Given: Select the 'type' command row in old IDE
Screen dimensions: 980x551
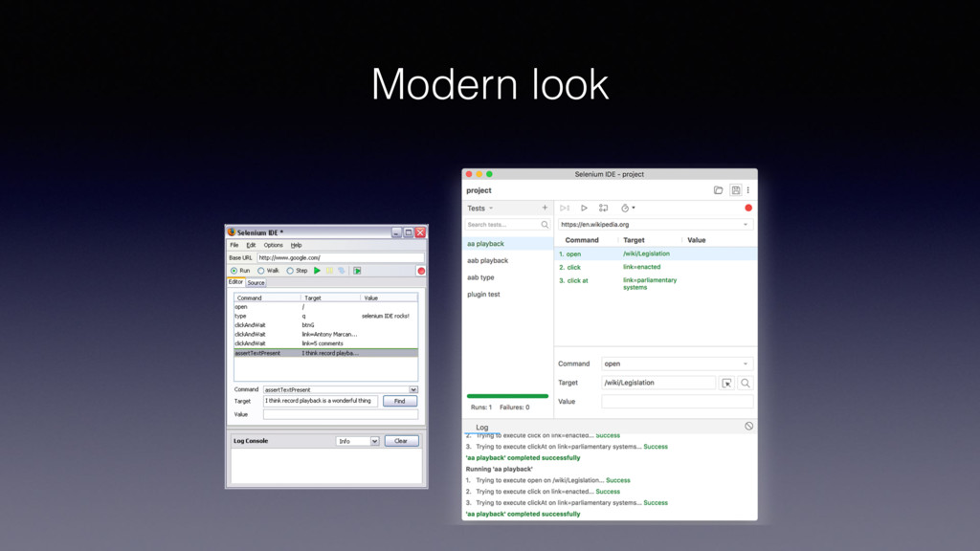Looking at the screenshot, I should (x=325, y=316).
